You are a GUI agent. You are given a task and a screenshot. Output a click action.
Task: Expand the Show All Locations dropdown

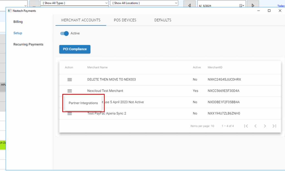coord(176,3)
